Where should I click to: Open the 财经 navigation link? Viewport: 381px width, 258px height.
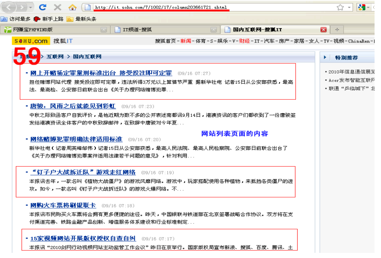point(244,41)
